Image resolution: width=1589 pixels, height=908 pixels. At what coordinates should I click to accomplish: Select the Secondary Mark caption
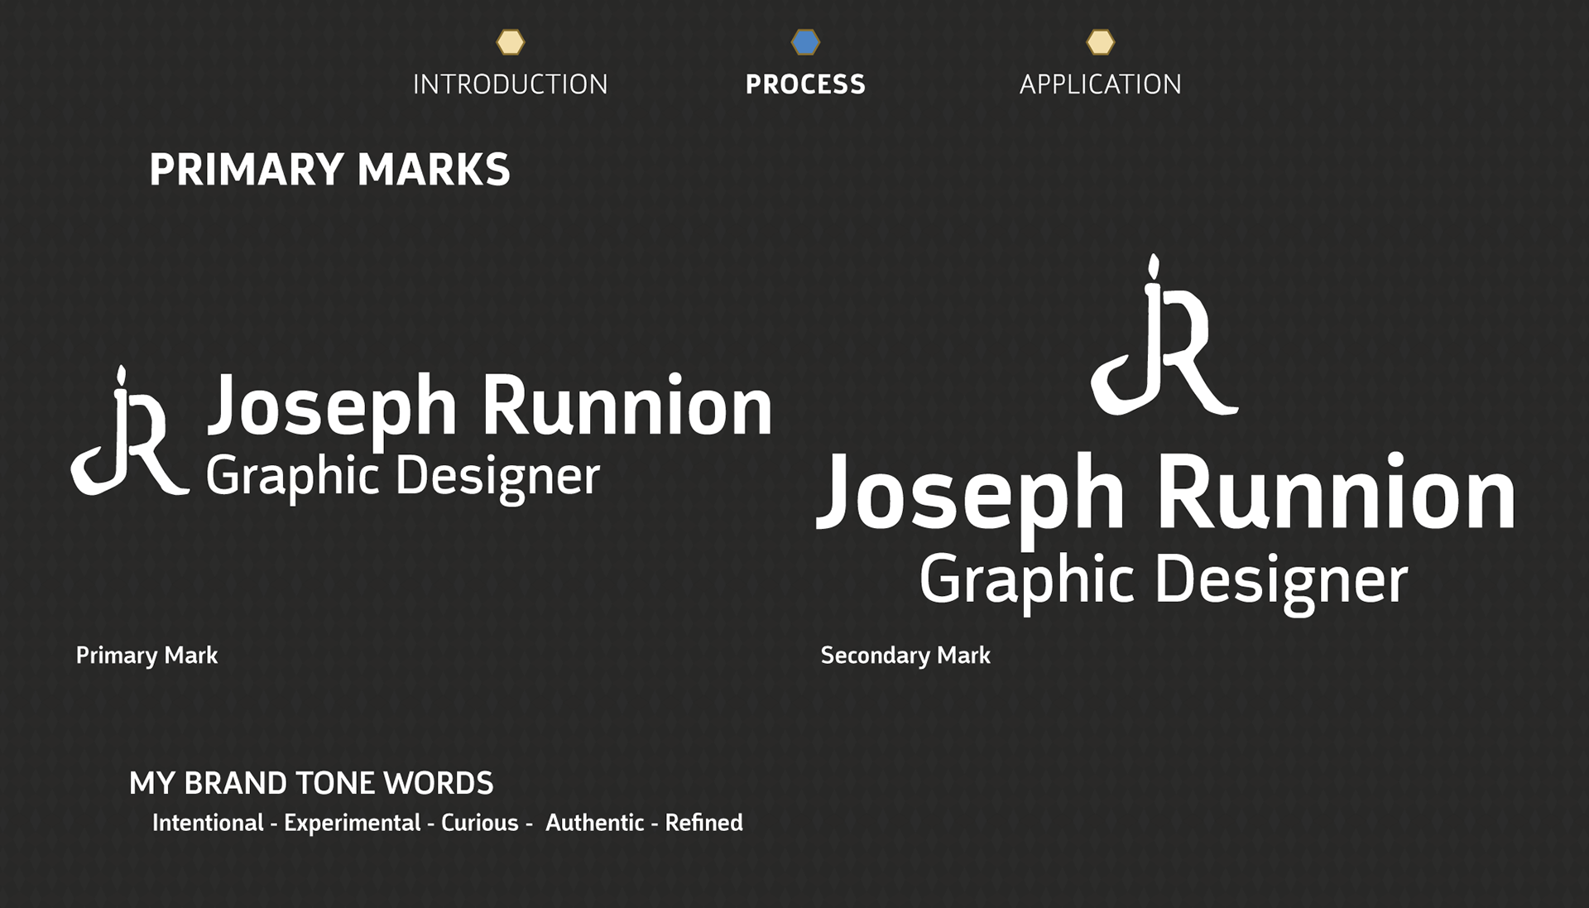click(x=905, y=656)
